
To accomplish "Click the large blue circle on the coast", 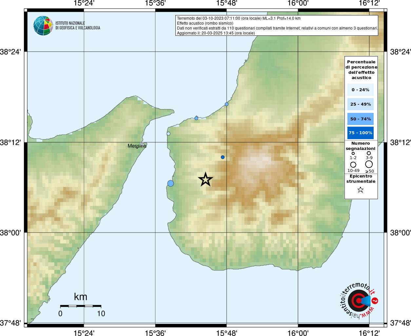I will pyautogui.click(x=170, y=183).
